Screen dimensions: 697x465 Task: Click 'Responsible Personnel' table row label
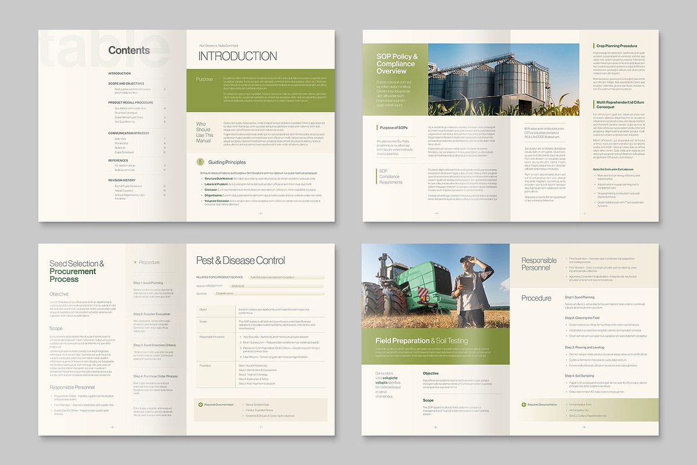(211, 337)
